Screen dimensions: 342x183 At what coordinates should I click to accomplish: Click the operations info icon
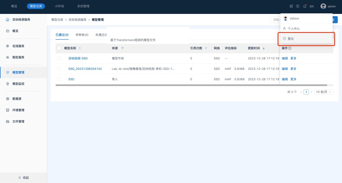coord(290,48)
